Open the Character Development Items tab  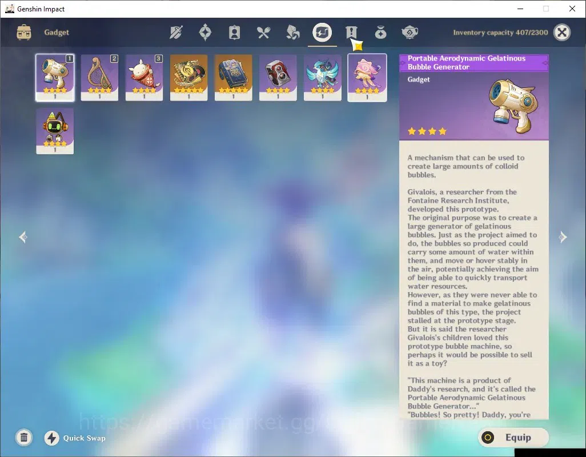[x=234, y=33]
